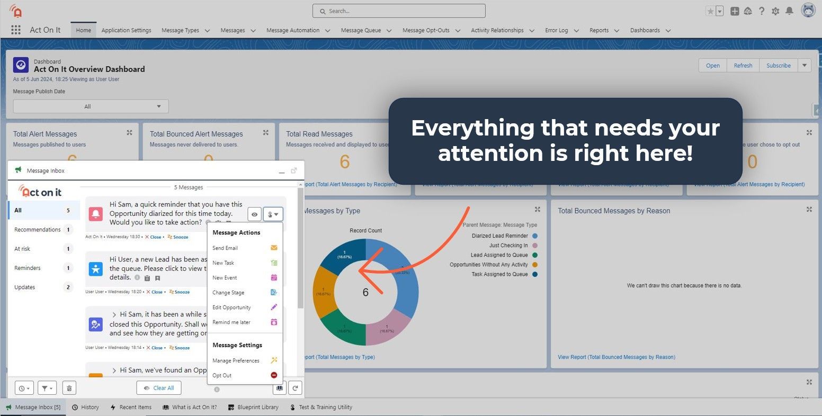The width and height of the screenshot is (822, 416).
Task: Click the Clear All button
Action: [x=159, y=388]
